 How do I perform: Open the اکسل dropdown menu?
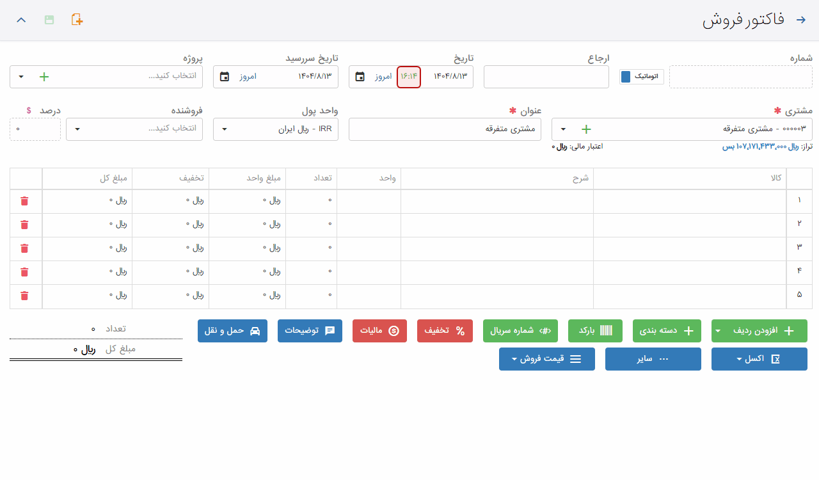(x=759, y=359)
